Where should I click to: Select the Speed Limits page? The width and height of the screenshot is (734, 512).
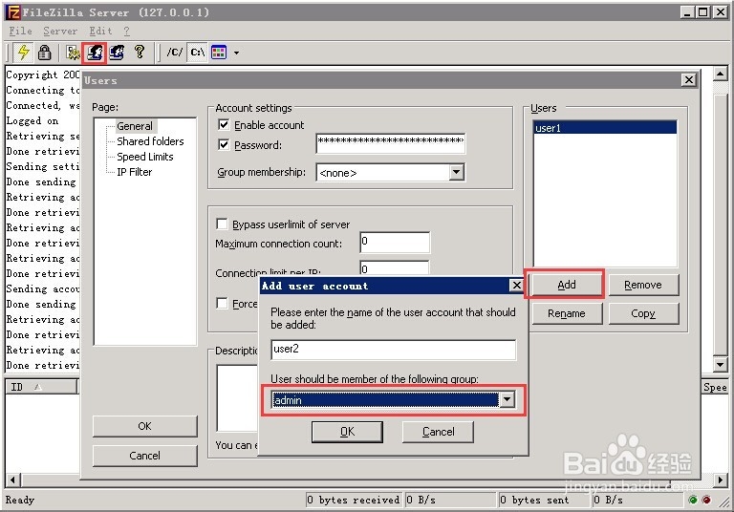145,157
